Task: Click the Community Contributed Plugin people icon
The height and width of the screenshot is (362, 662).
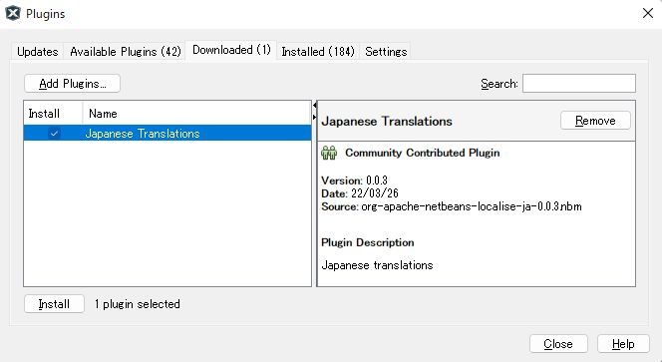Action: [329, 153]
